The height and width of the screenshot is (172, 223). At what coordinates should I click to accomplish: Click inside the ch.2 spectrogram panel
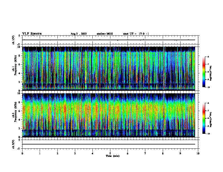109,115
